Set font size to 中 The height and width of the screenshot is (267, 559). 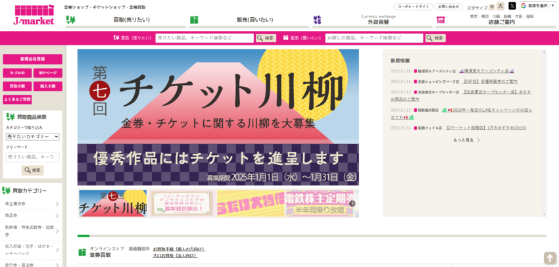click(x=492, y=7)
